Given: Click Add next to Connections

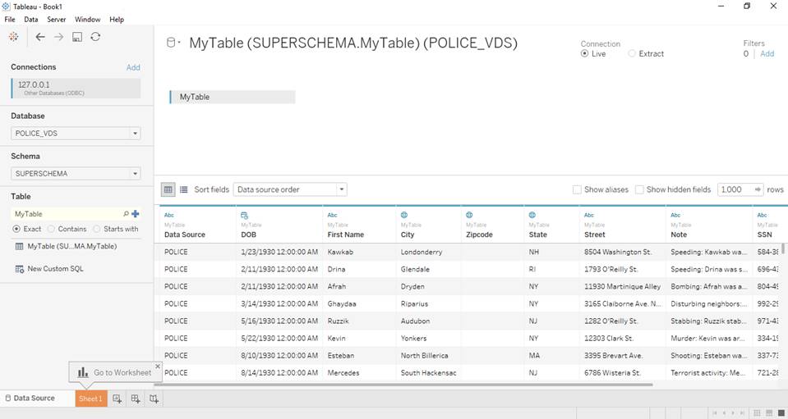Looking at the screenshot, I should 133,67.
